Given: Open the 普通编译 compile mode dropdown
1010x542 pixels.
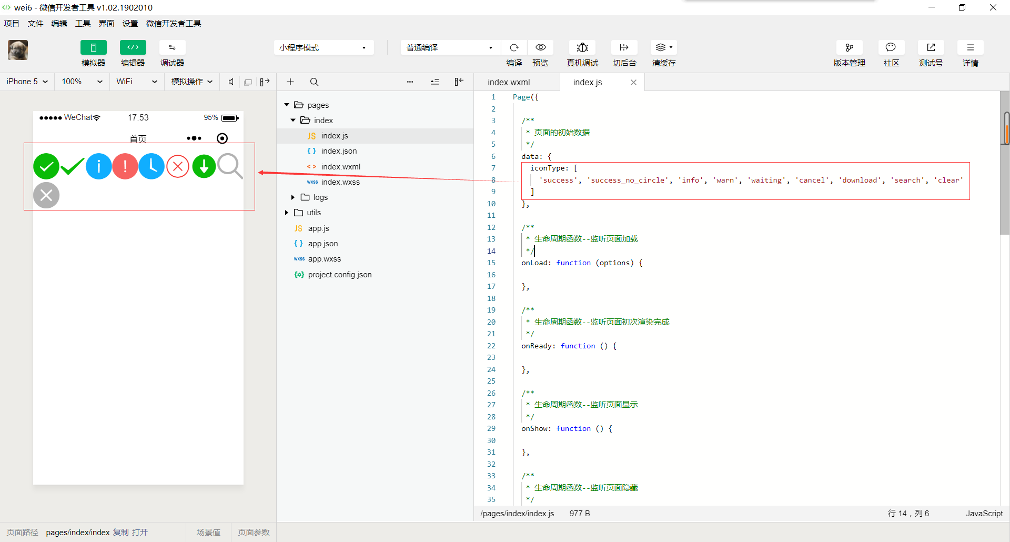Looking at the screenshot, I should click(450, 47).
